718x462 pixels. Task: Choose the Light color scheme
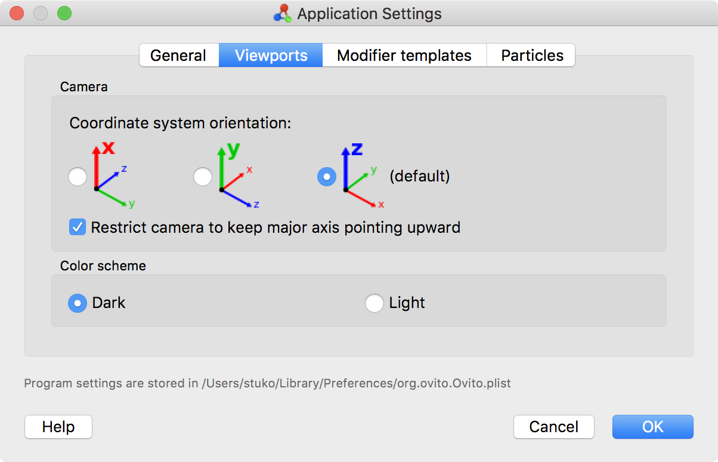374,303
